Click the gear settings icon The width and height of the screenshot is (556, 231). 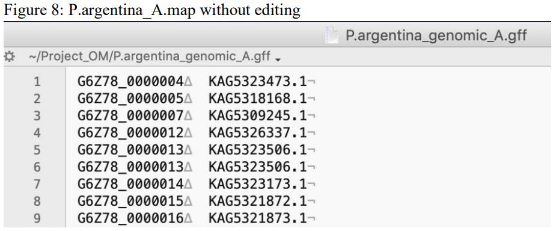coord(9,57)
